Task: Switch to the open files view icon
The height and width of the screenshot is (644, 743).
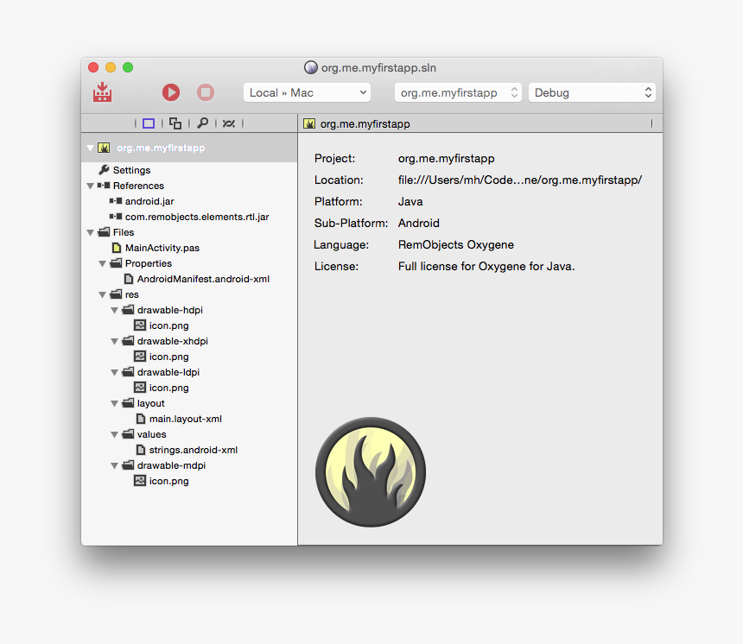Action: tap(175, 123)
